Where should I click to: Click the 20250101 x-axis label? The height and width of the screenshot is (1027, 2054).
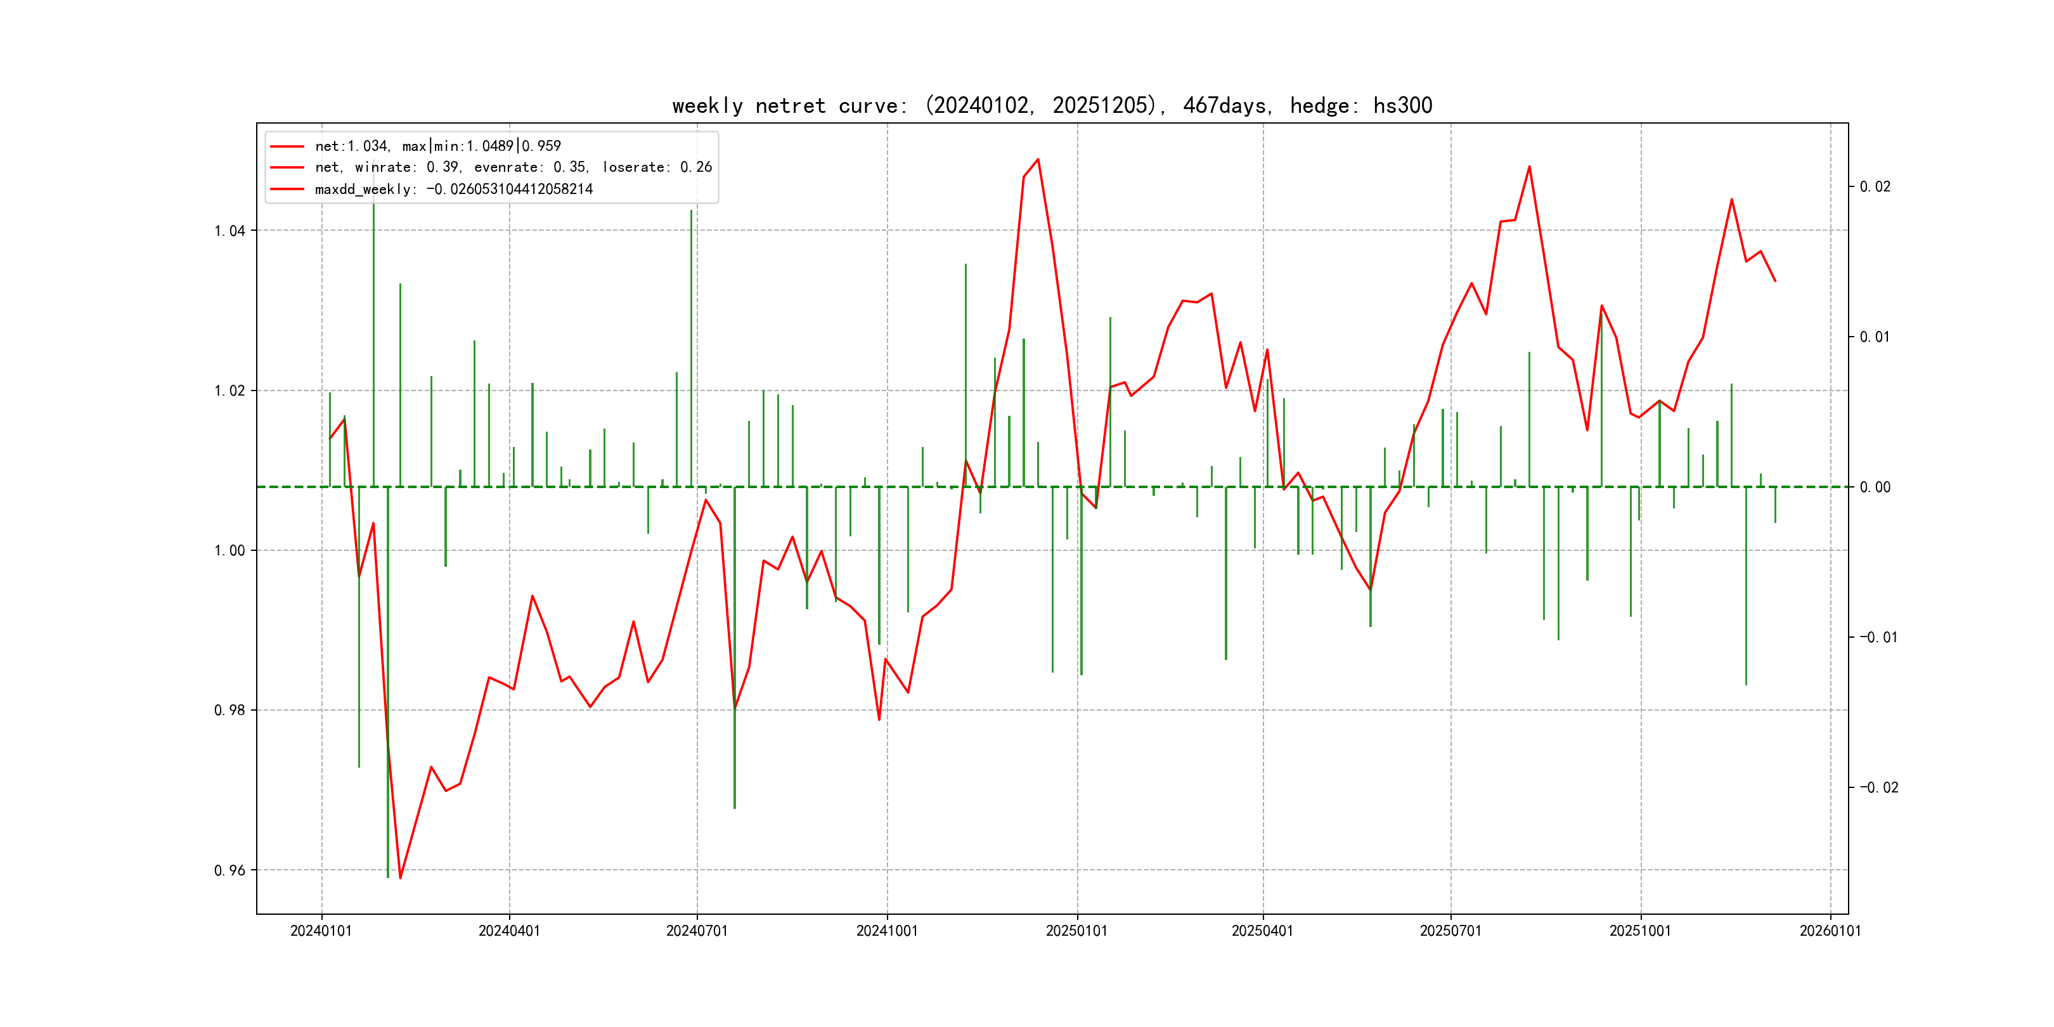1076,931
